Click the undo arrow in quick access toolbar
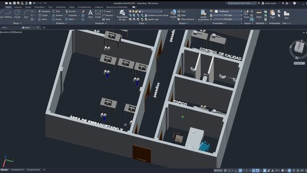 (34, 3)
